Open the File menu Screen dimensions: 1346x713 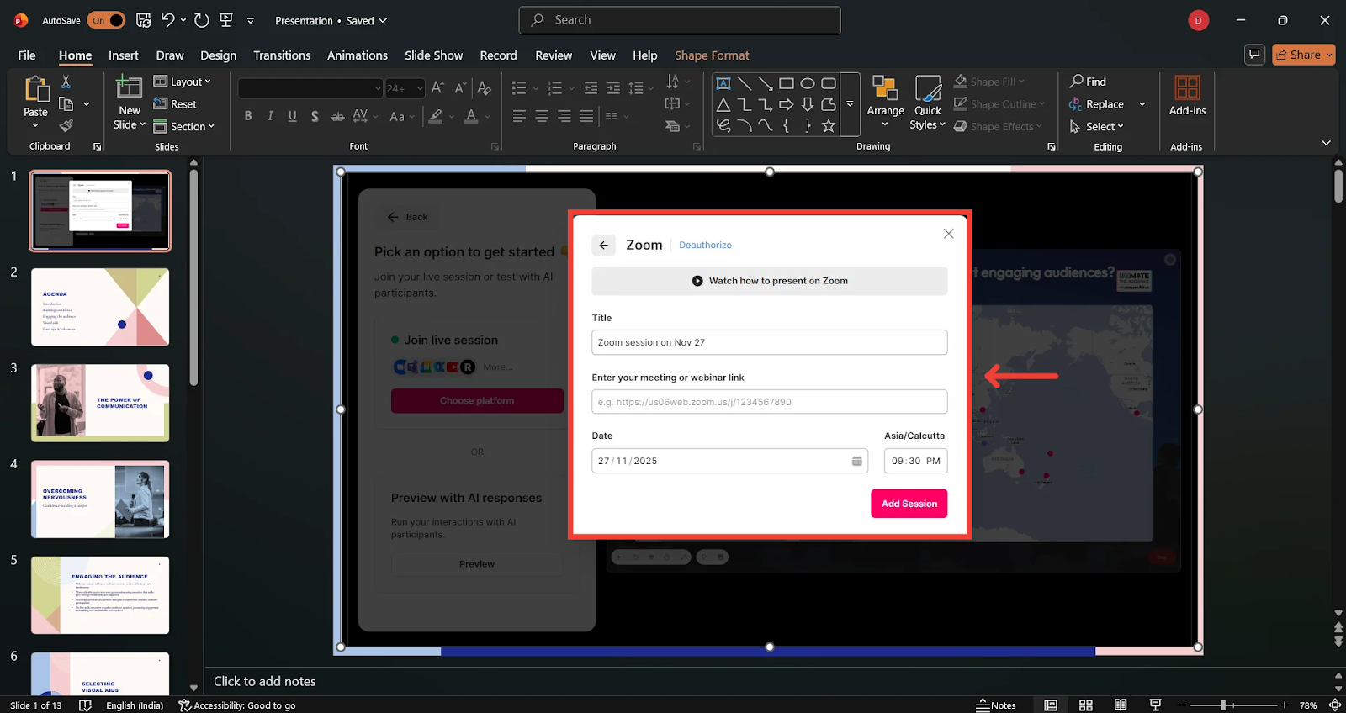(x=27, y=55)
